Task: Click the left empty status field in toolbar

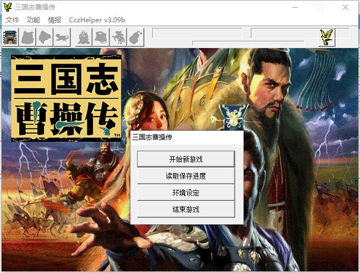Action: pos(197,33)
